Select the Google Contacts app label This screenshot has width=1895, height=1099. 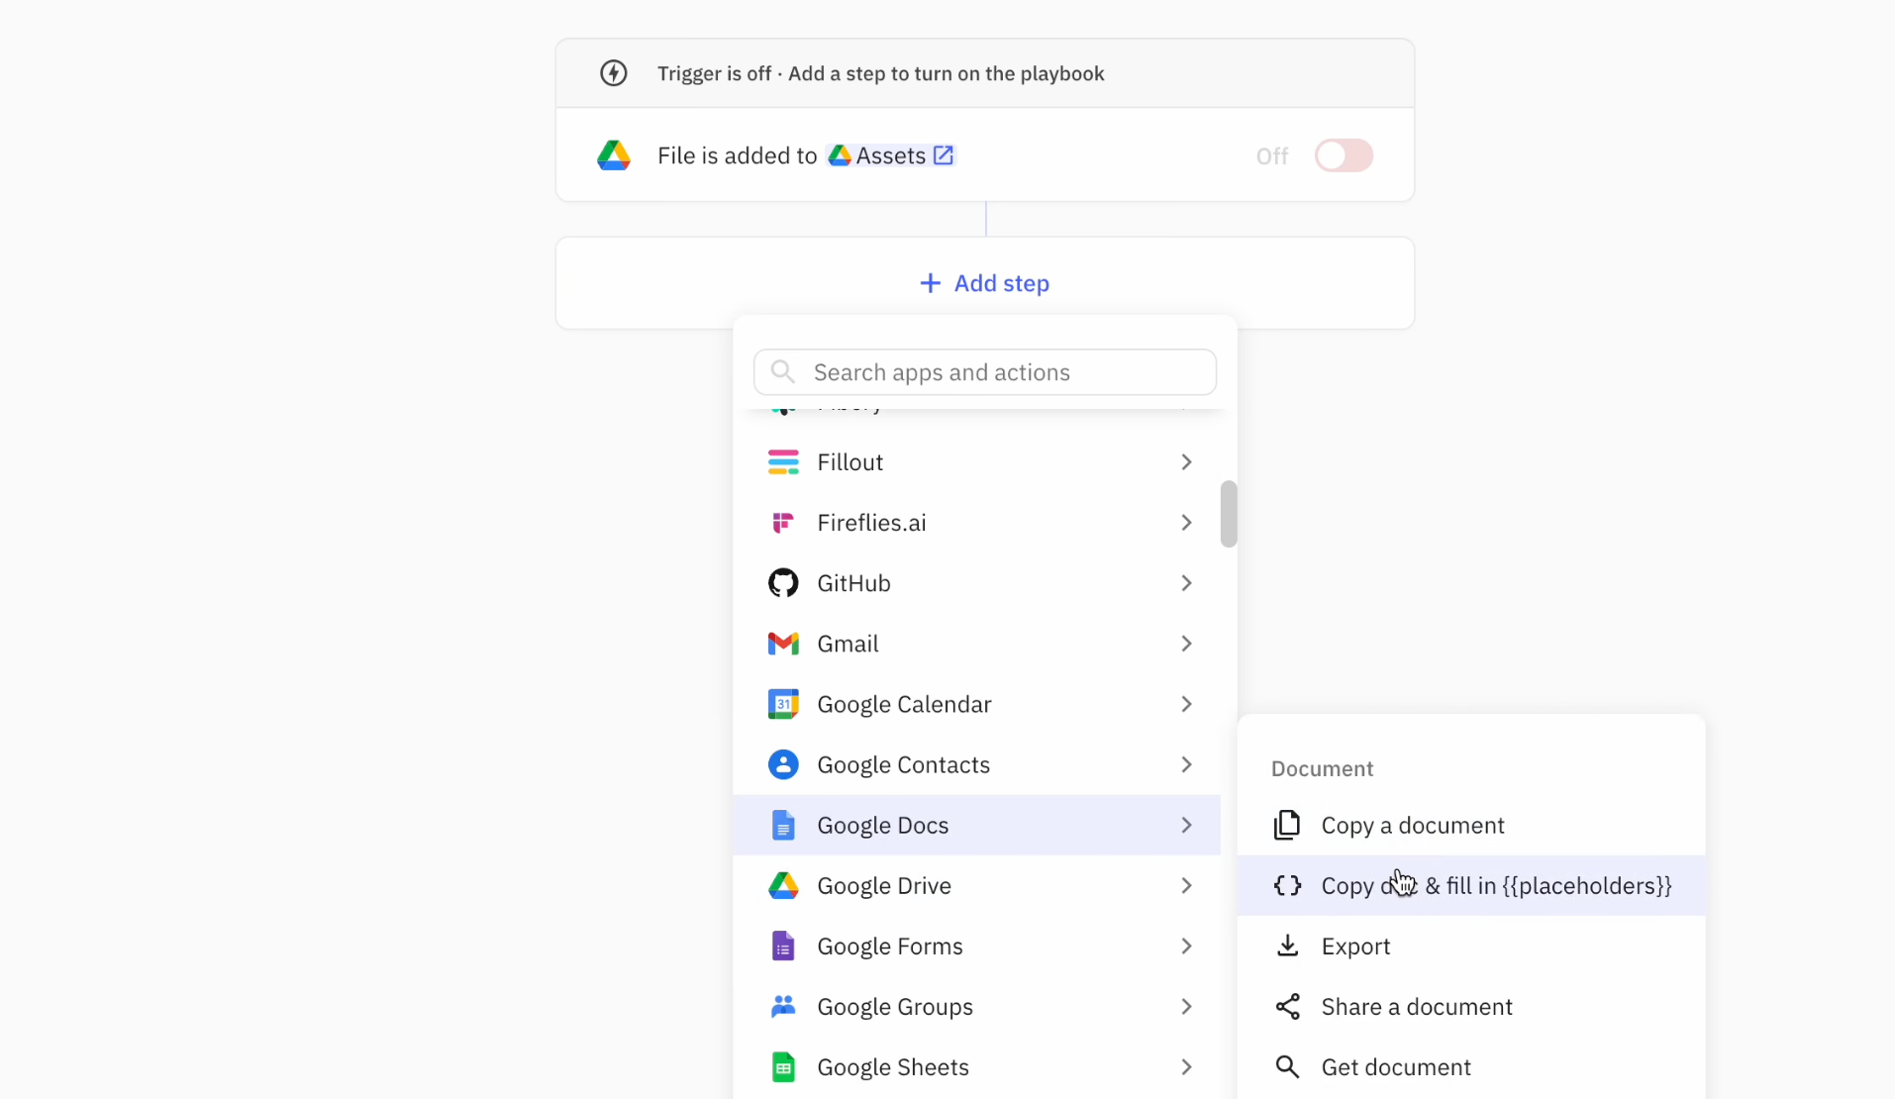click(903, 764)
